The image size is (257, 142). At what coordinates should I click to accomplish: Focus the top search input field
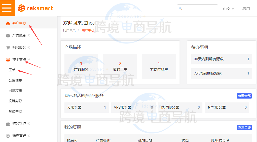(197, 9)
